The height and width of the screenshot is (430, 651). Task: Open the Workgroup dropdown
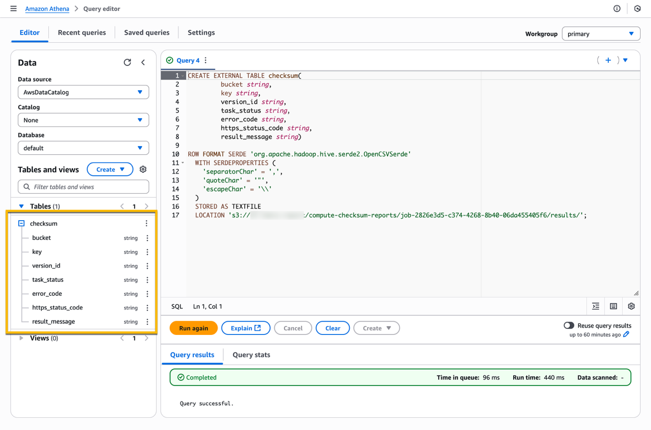[601, 33]
